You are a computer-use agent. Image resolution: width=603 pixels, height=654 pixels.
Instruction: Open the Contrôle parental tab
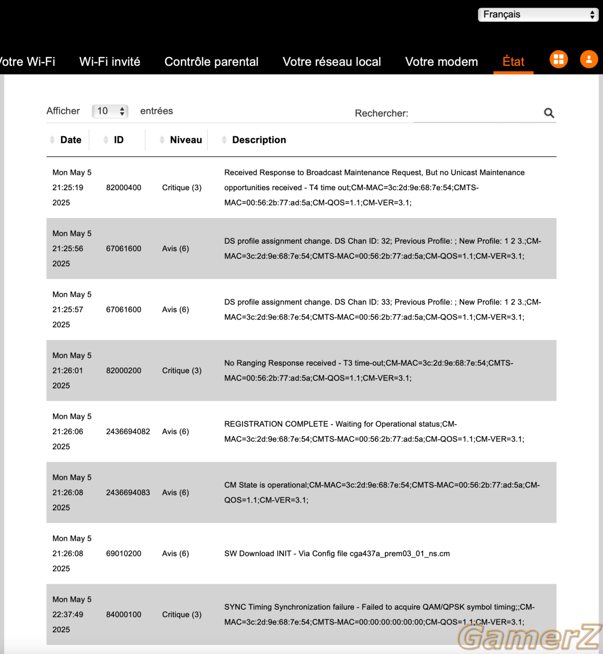click(211, 62)
